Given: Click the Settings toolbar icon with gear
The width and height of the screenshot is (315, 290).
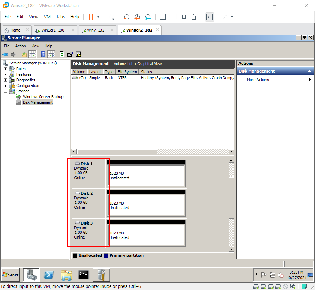Looking at the screenshot, I should point(78,54).
